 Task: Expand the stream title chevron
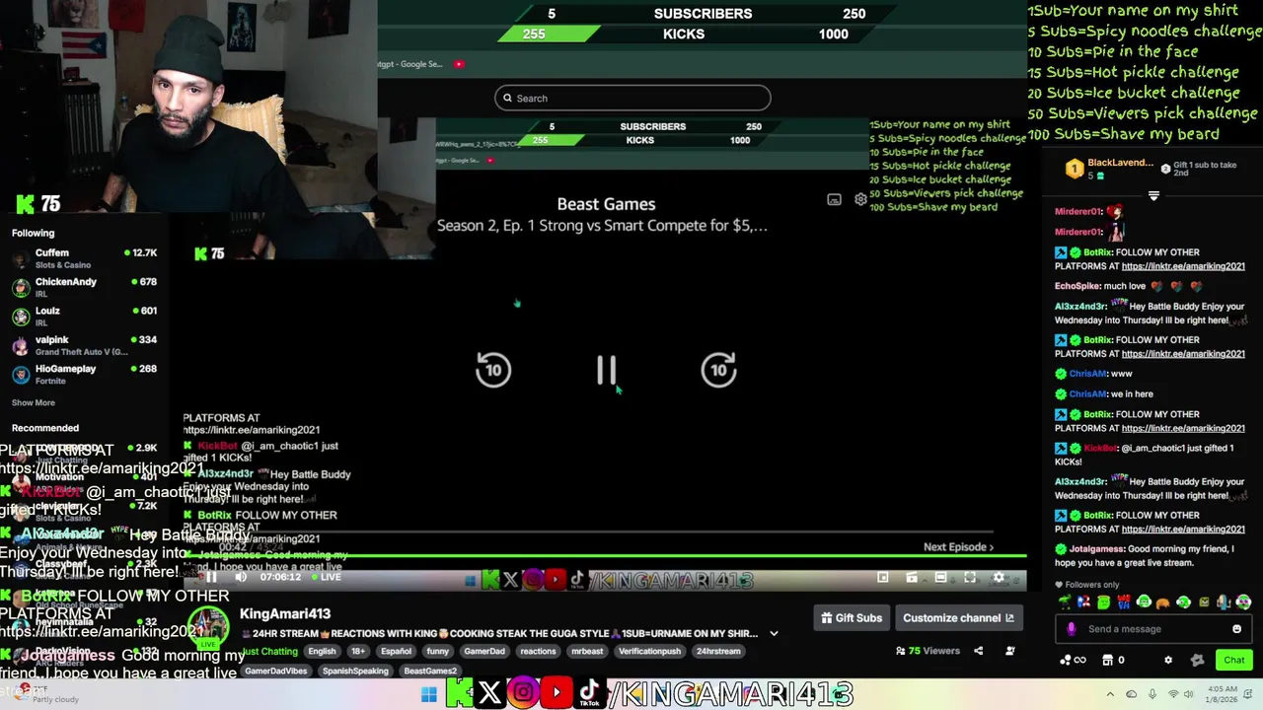pyautogui.click(x=774, y=633)
